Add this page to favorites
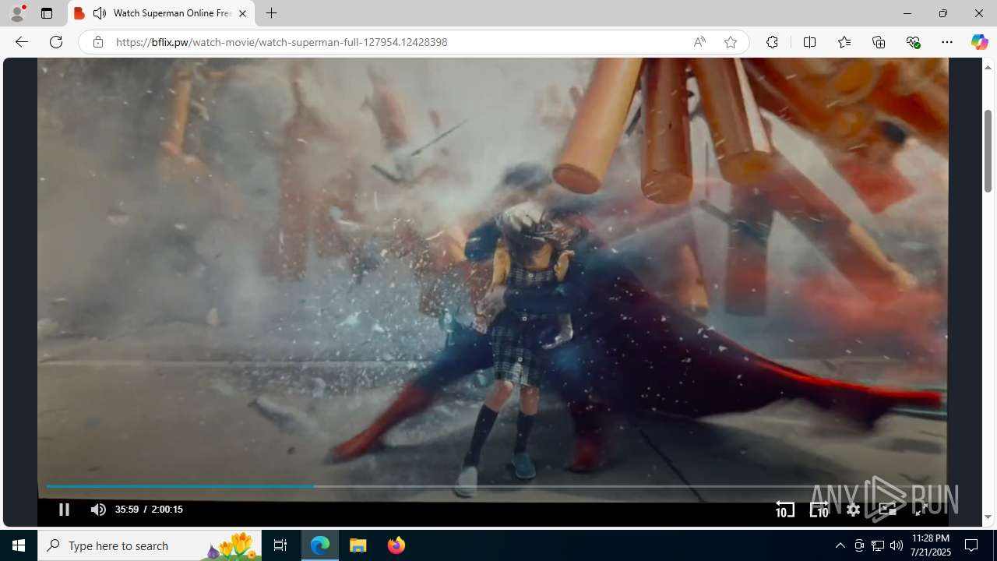The width and height of the screenshot is (997, 561). tap(731, 42)
